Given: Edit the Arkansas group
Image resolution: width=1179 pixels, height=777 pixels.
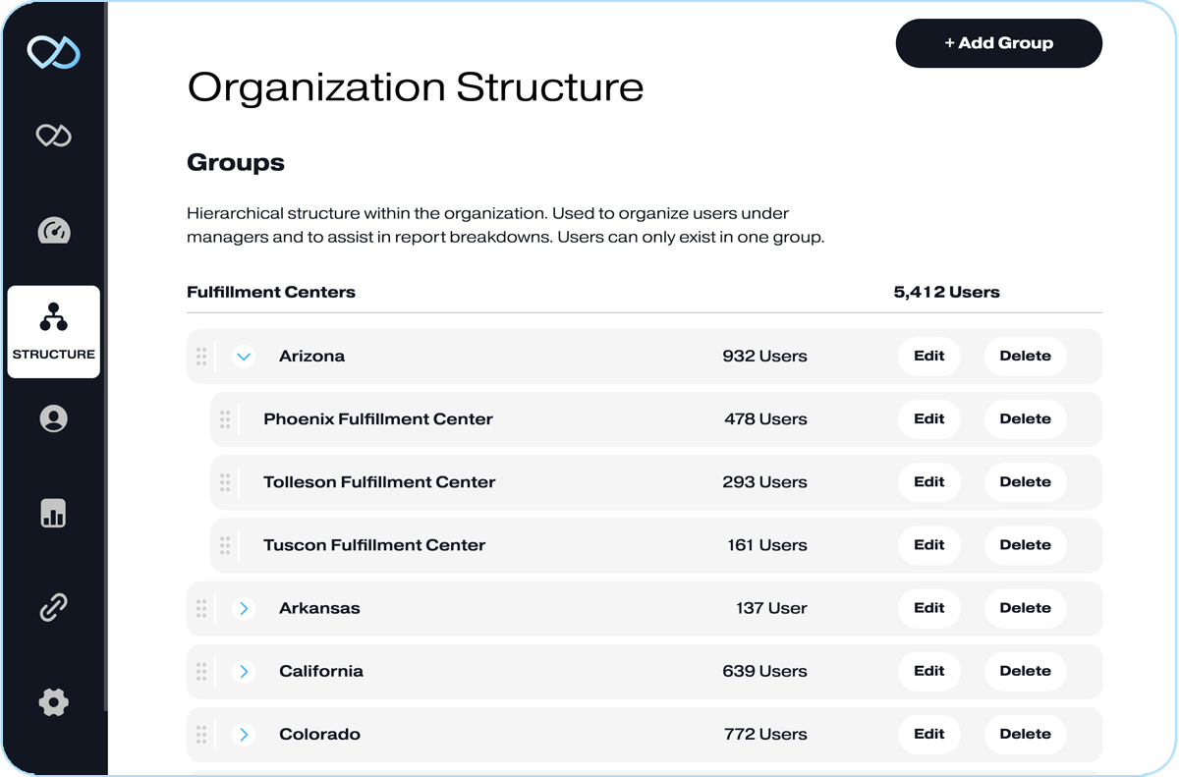Looking at the screenshot, I should 928,608.
